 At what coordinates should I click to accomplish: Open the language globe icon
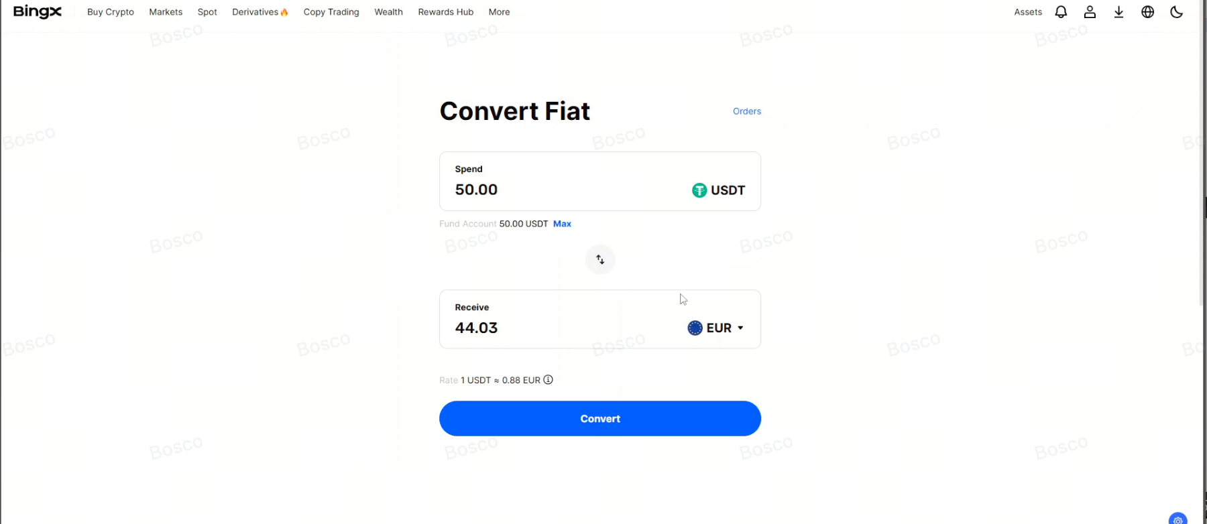tap(1147, 12)
